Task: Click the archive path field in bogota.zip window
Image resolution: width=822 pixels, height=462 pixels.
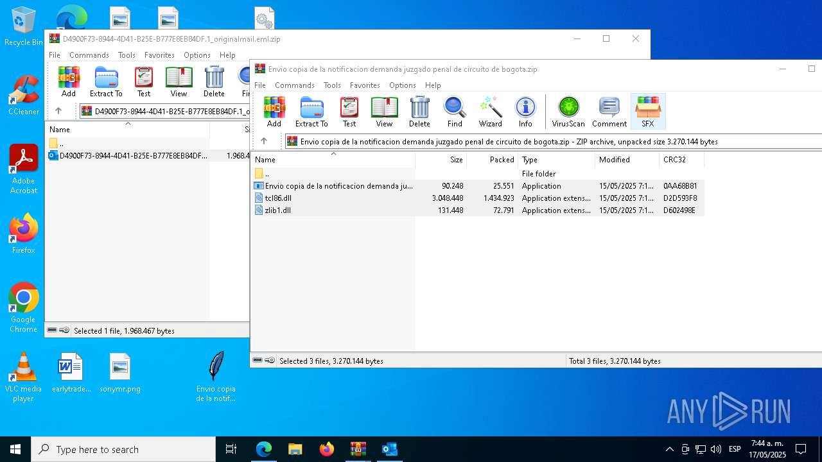Action: point(553,141)
